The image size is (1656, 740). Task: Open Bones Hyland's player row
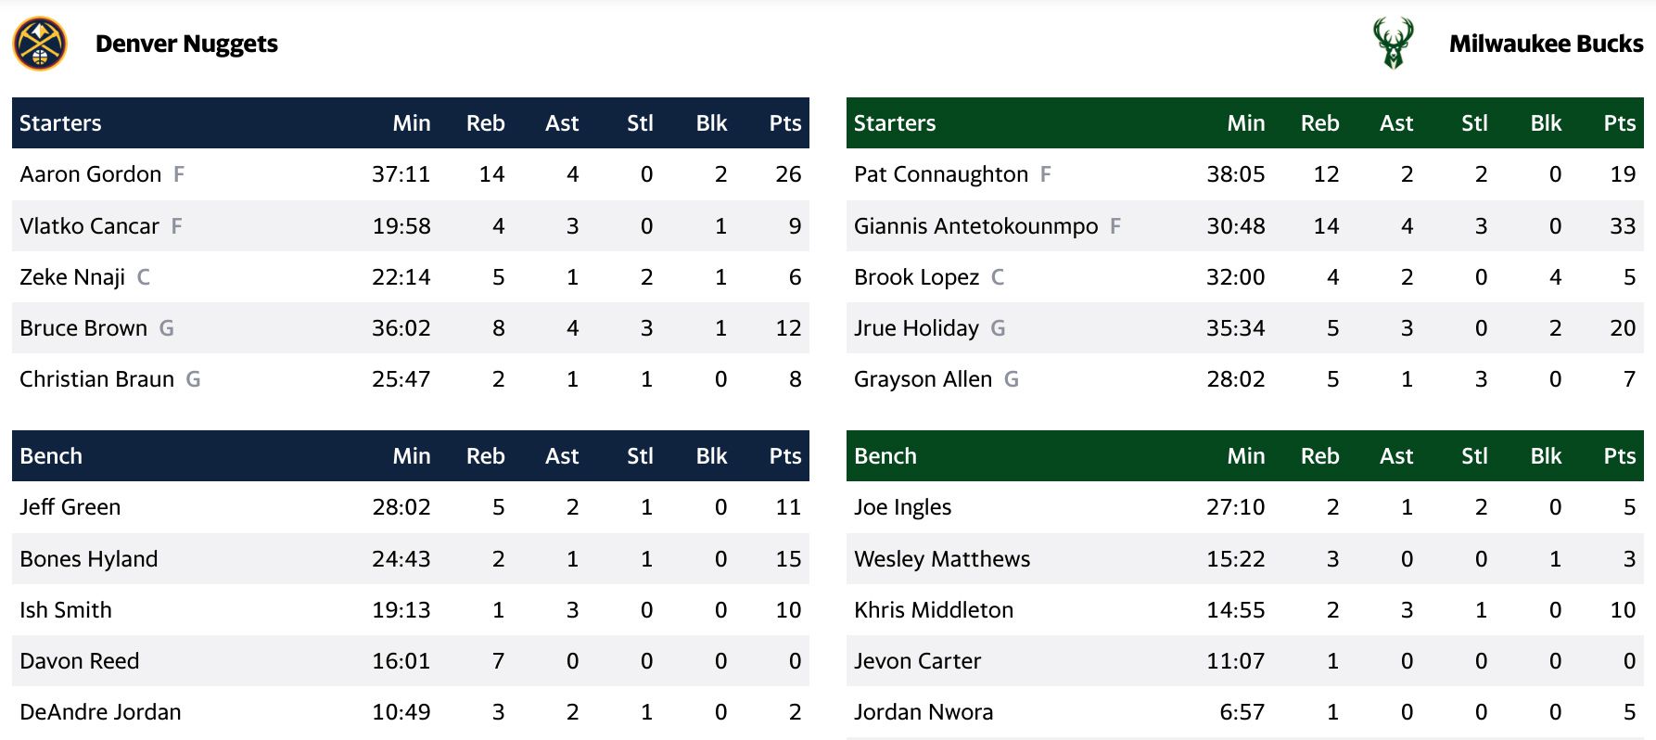pos(411,558)
